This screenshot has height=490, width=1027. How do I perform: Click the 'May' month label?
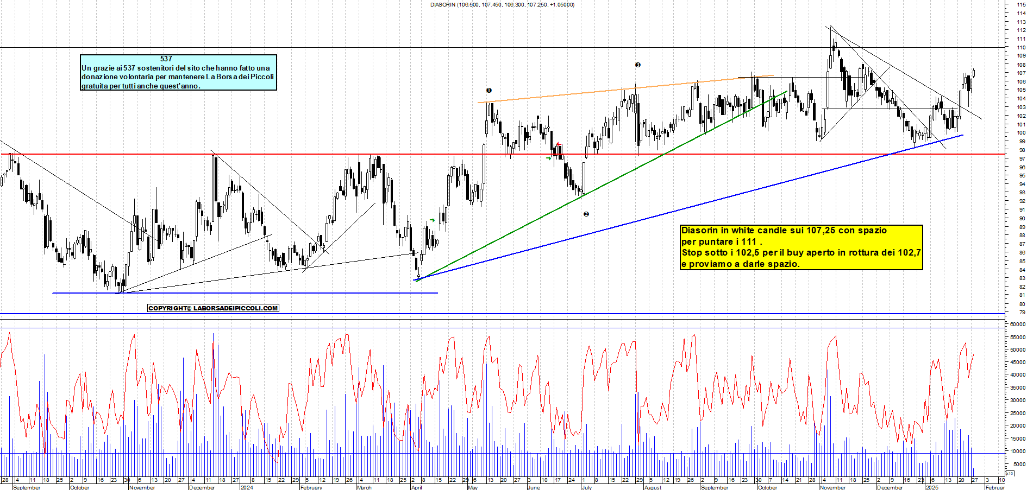(x=473, y=487)
